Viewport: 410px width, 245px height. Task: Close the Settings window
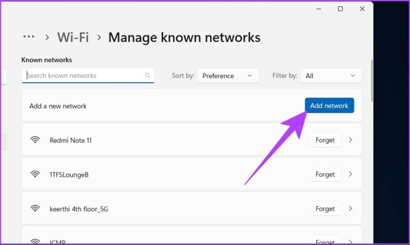(x=362, y=9)
